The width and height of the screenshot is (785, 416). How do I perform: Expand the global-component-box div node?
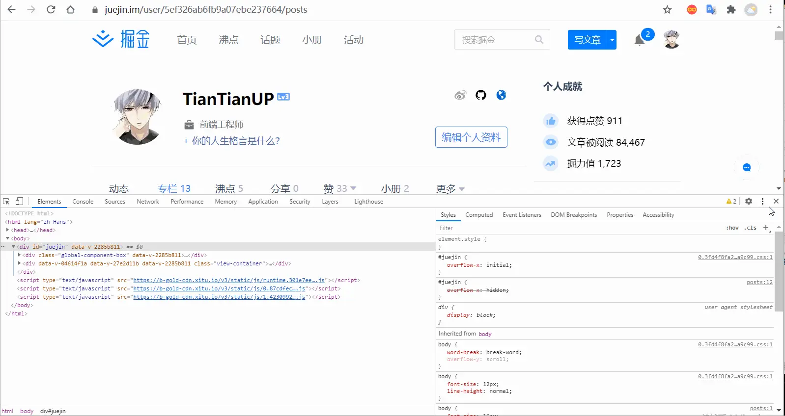19,255
